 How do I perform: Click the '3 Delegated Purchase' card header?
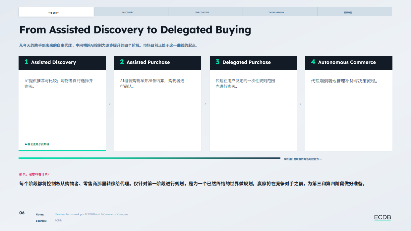253,63
